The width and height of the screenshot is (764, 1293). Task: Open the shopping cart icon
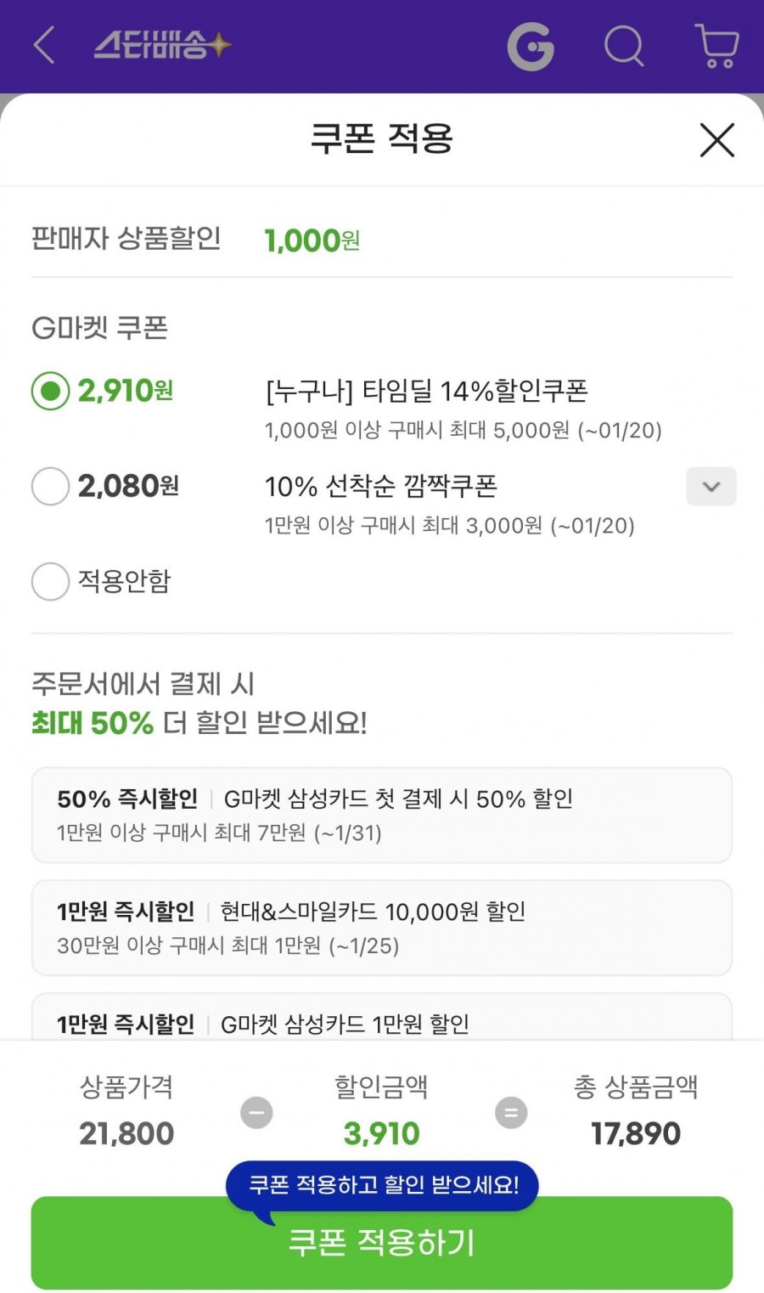[716, 46]
